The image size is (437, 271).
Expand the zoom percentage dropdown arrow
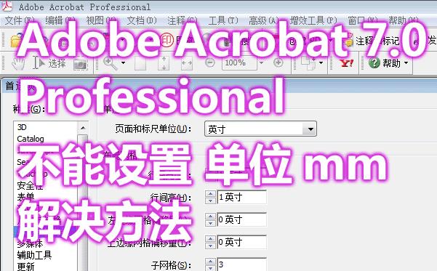tap(261, 63)
